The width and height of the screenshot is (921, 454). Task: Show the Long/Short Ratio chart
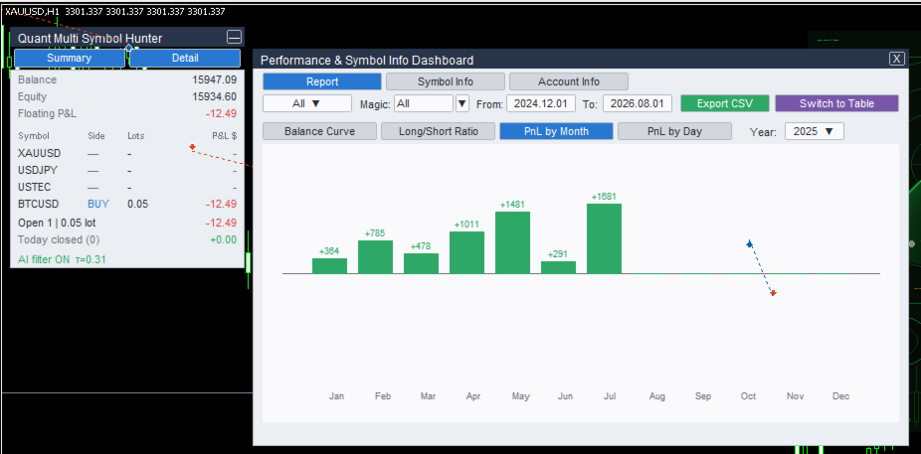tap(439, 131)
